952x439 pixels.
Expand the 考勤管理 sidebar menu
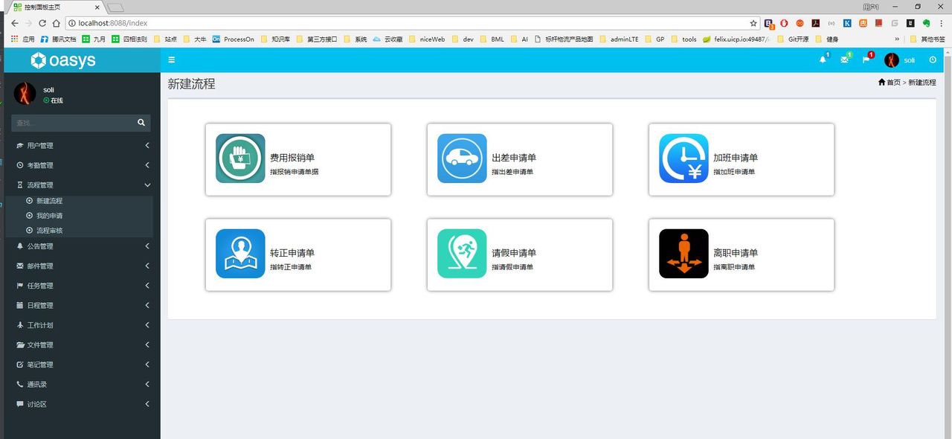(82, 165)
